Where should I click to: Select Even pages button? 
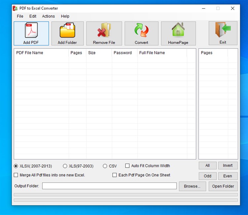(x=228, y=176)
